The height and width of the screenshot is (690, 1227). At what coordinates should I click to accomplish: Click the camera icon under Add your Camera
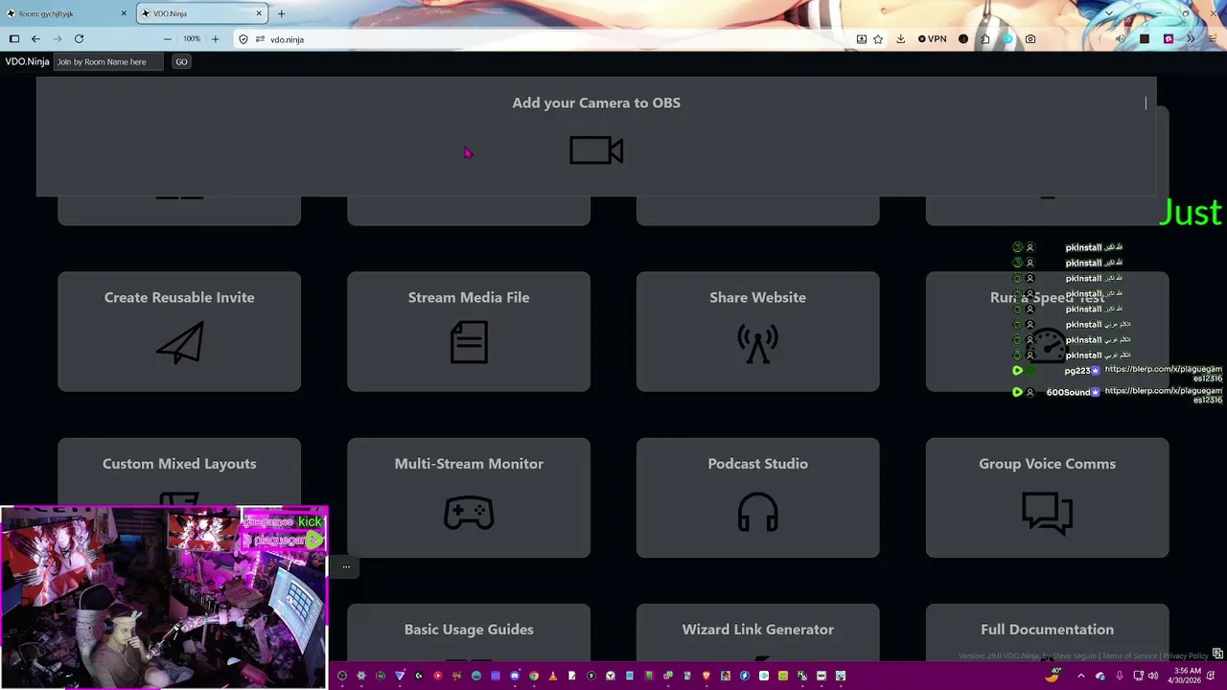pyautogui.click(x=596, y=150)
